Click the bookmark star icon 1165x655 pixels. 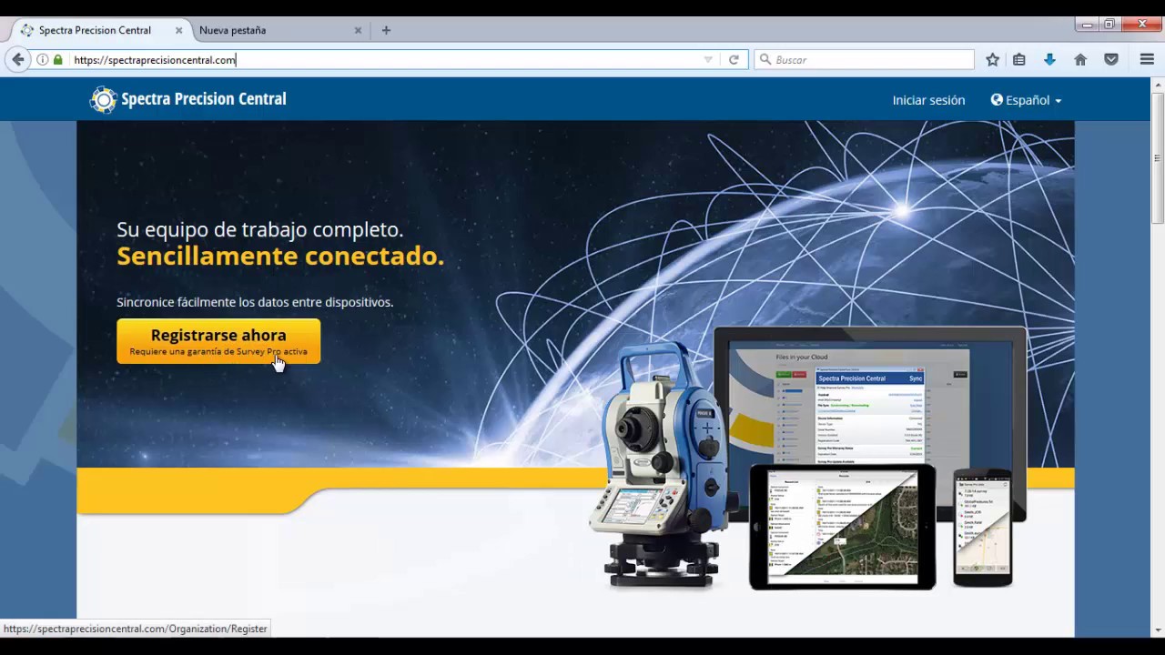pyautogui.click(x=992, y=59)
